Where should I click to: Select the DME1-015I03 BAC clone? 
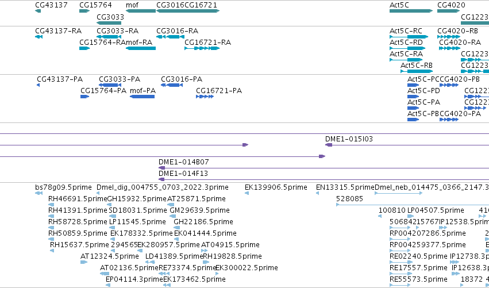pos(407,145)
